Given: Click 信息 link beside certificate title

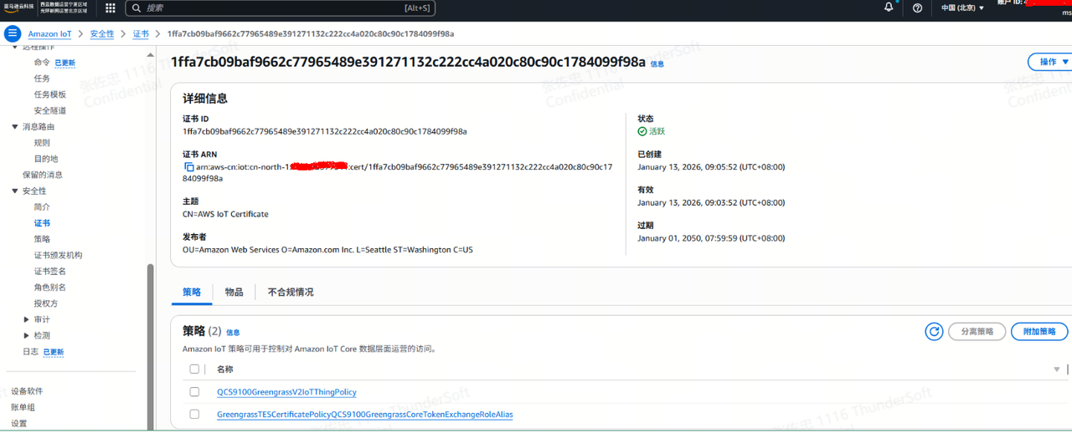Looking at the screenshot, I should [657, 64].
